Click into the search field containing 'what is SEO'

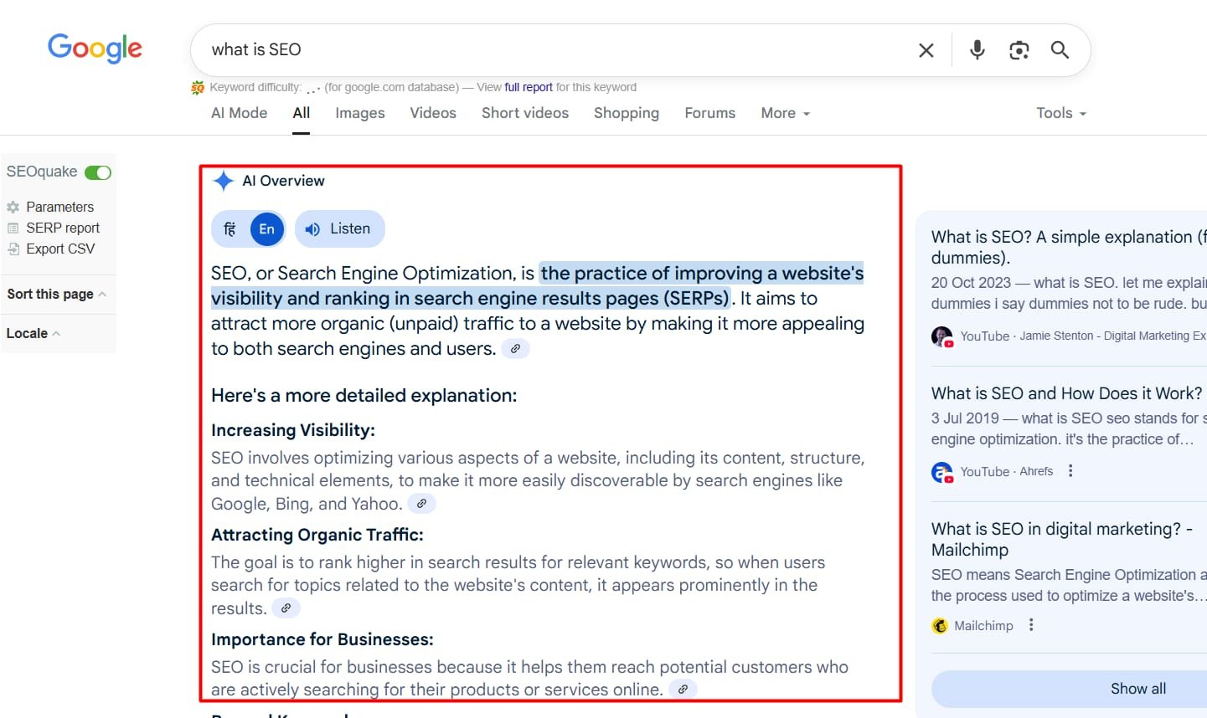[553, 50]
